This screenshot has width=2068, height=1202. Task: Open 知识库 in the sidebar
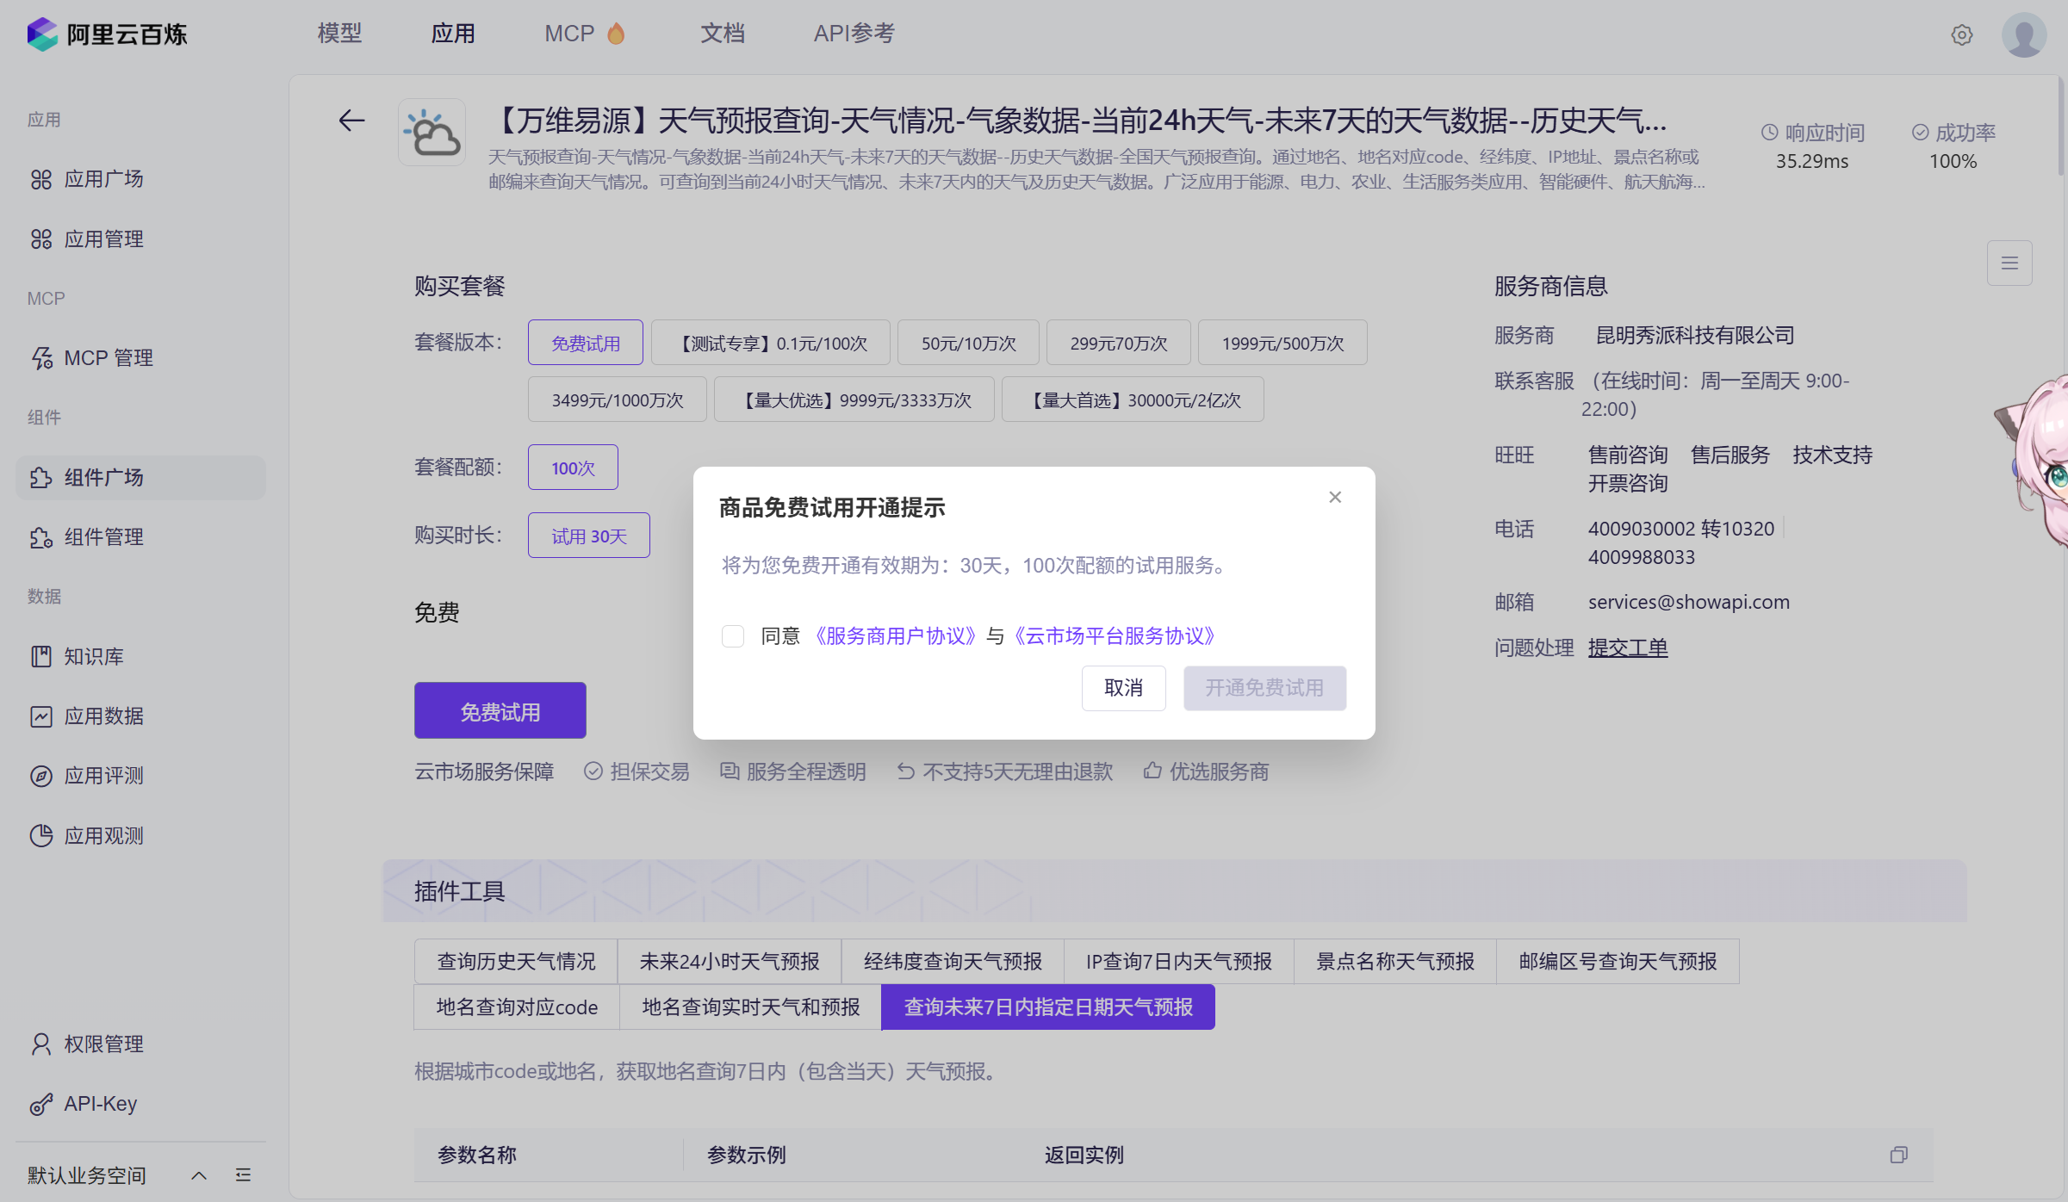(x=93, y=656)
